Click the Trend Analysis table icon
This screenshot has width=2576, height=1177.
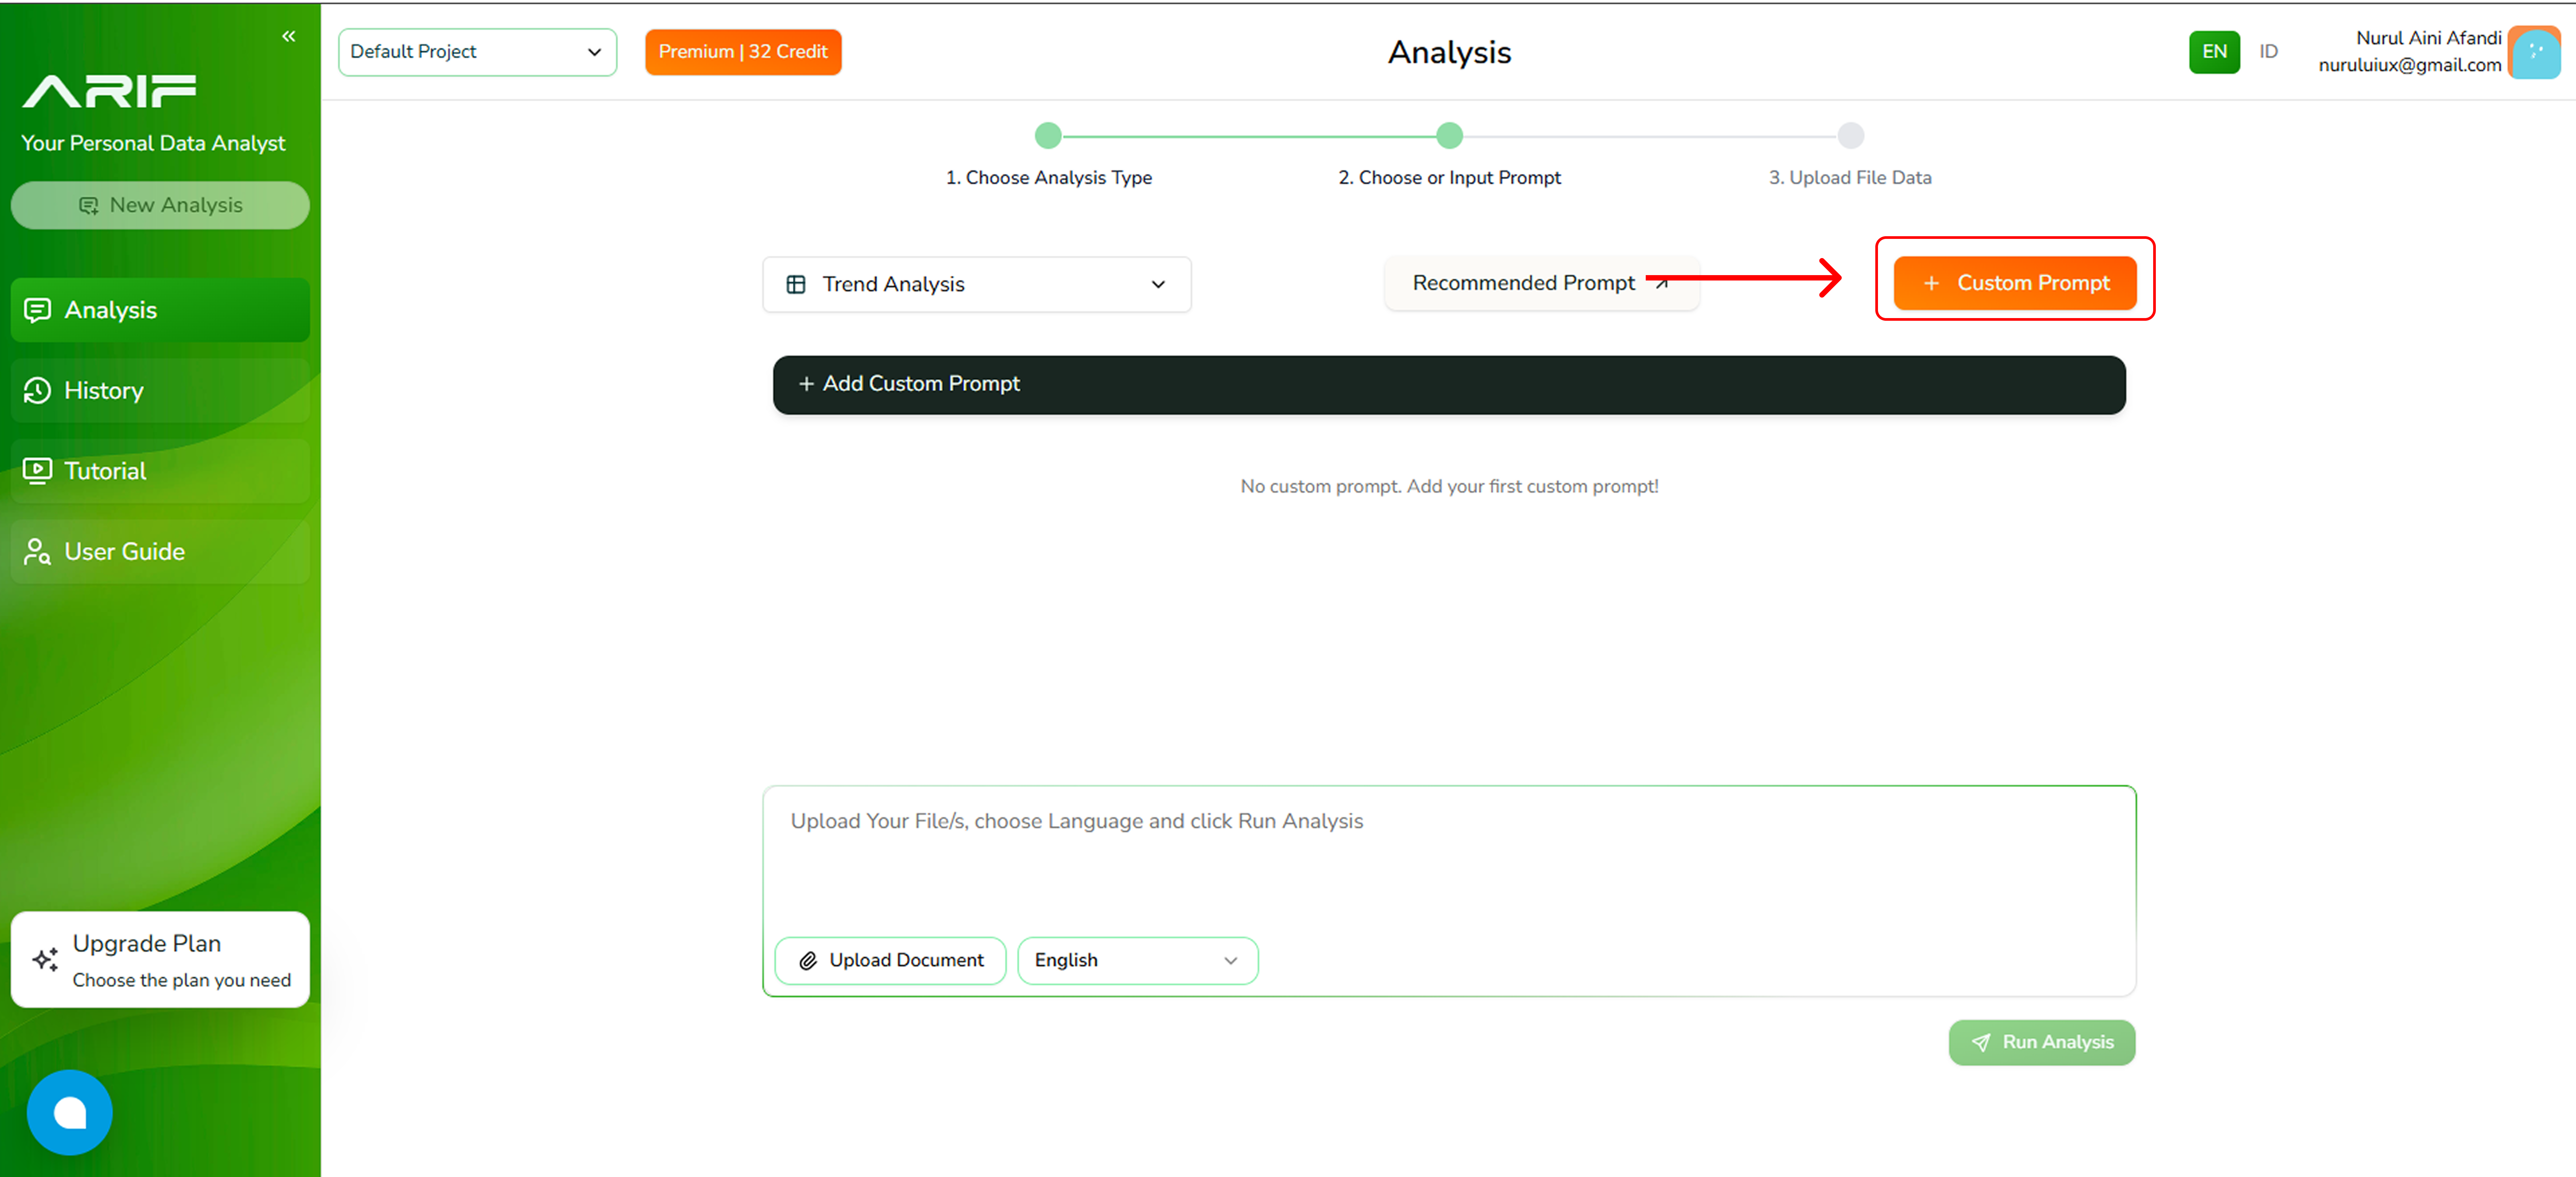796,285
